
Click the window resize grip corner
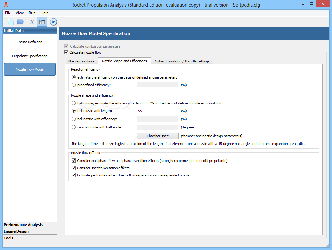[327, 246]
